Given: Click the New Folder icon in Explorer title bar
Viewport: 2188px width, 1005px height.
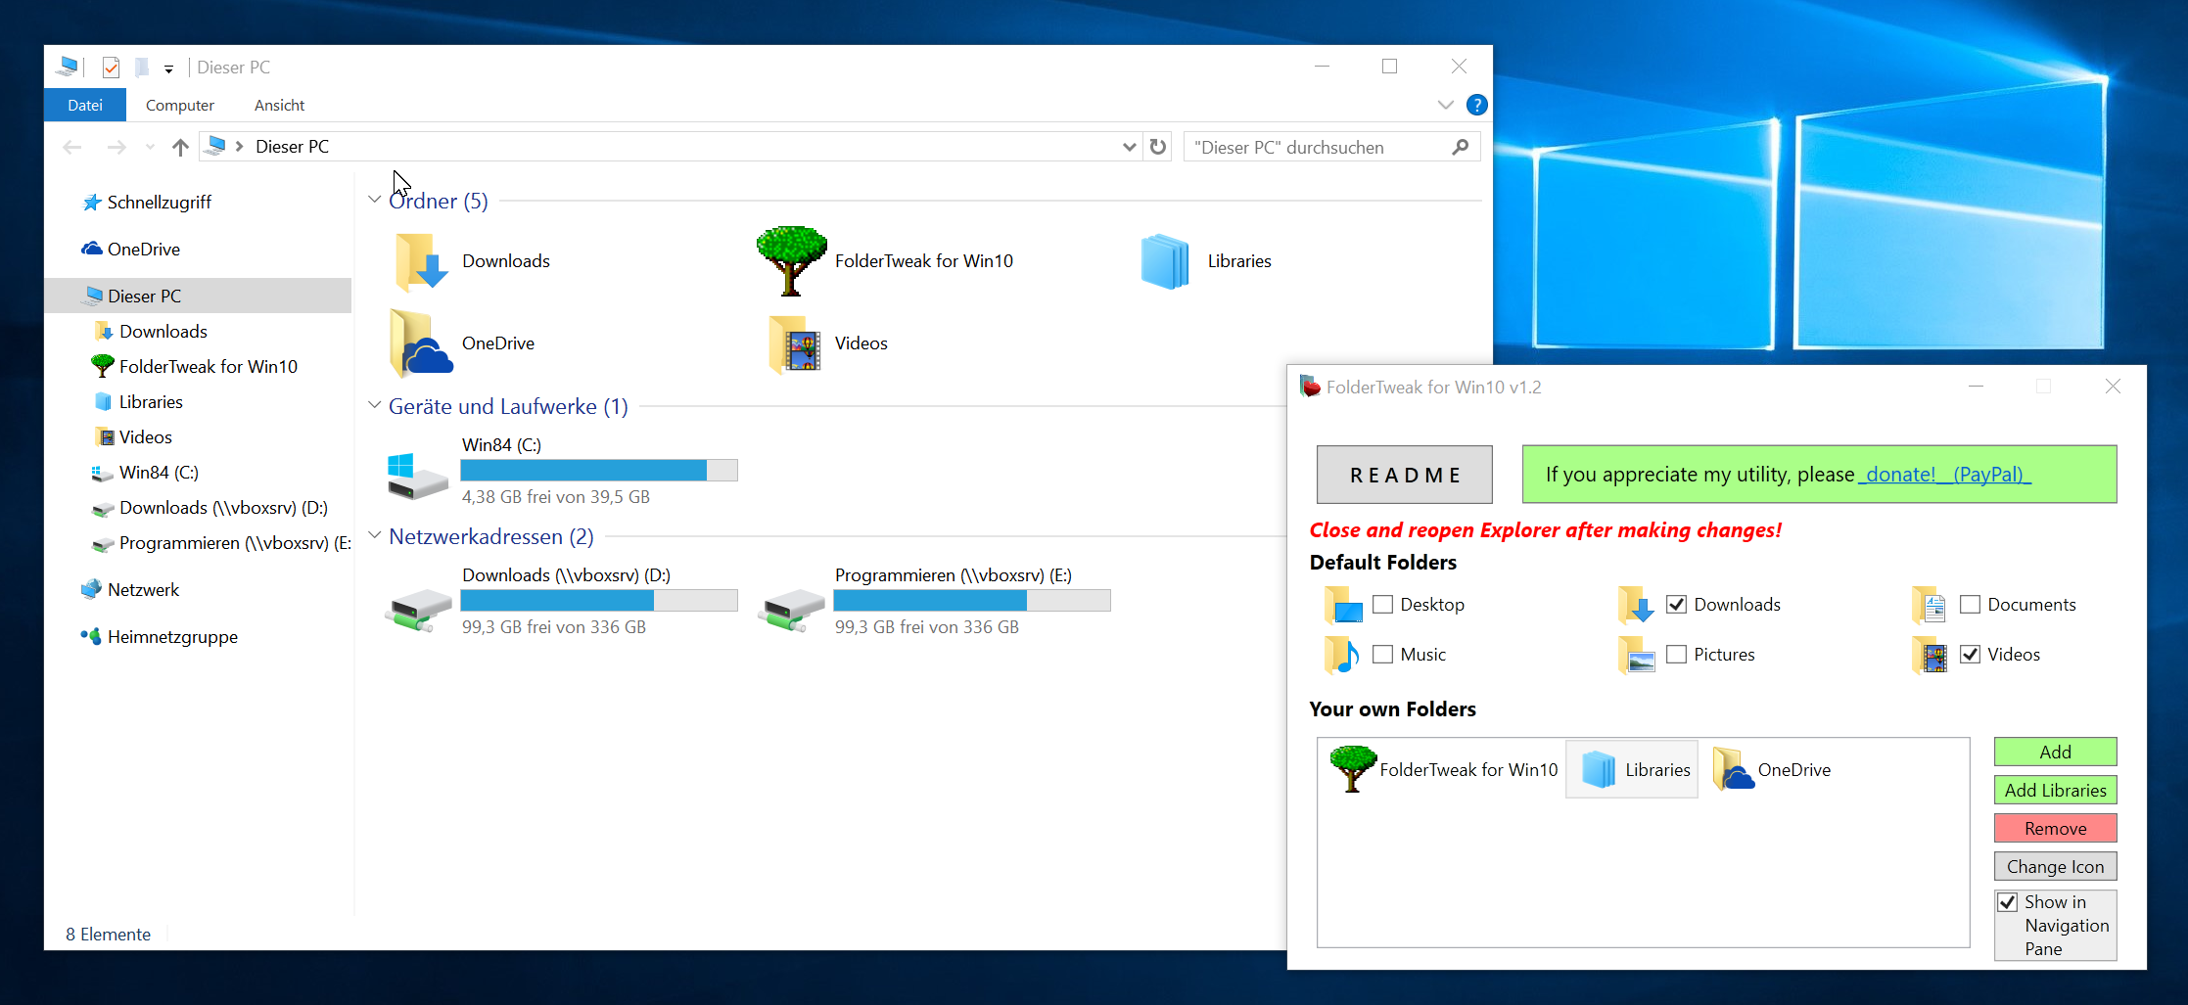Looking at the screenshot, I should click(142, 68).
